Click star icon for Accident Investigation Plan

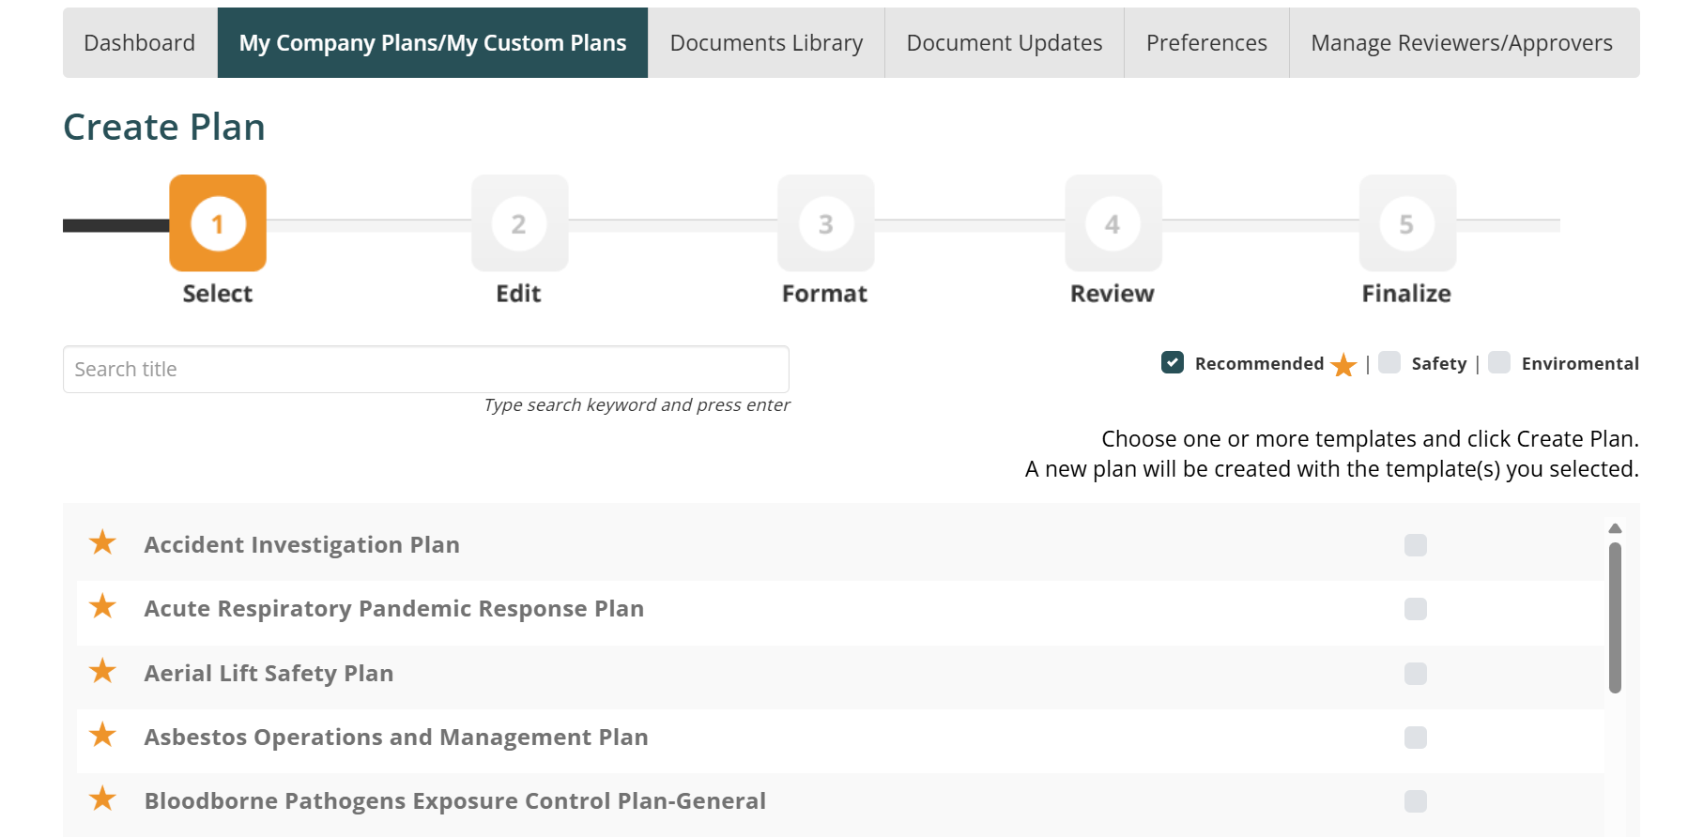pos(102,542)
